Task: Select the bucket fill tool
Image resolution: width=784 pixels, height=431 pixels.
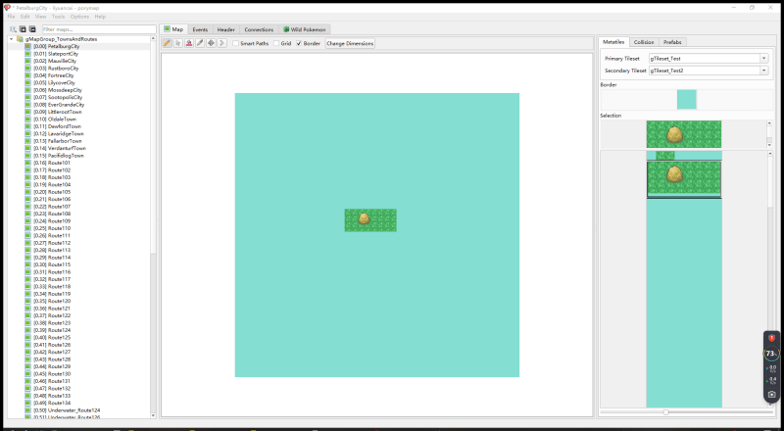Action: [x=189, y=43]
